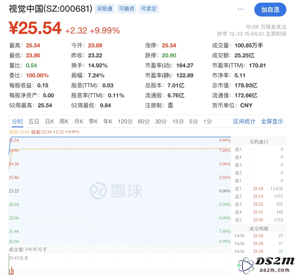Click the 加自选 button
Screen dimensions: 299x275
pos(270,9)
